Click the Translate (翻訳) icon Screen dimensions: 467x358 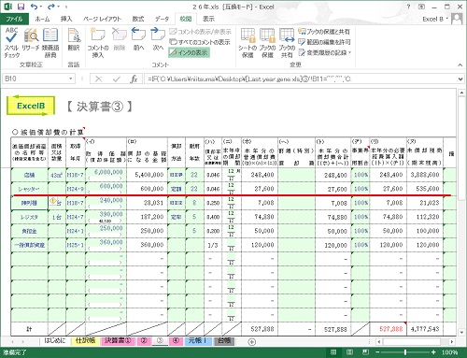pyautogui.click(x=74, y=40)
